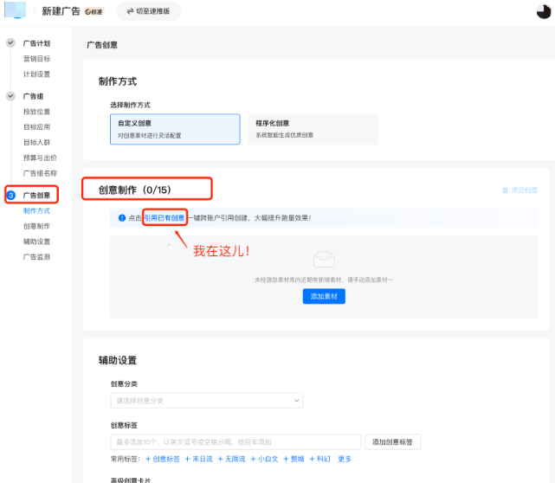Click the 广告计划 checkmark step icon
The height and width of the screenshot is (483, 555).
pos(11,42)
